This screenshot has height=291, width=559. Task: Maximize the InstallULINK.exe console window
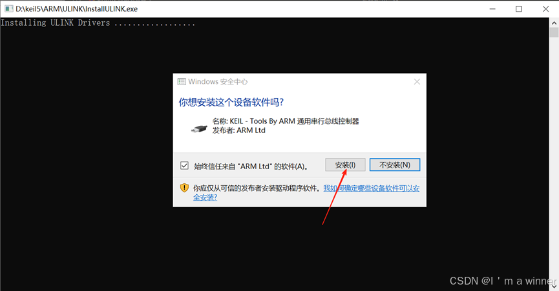519,9
